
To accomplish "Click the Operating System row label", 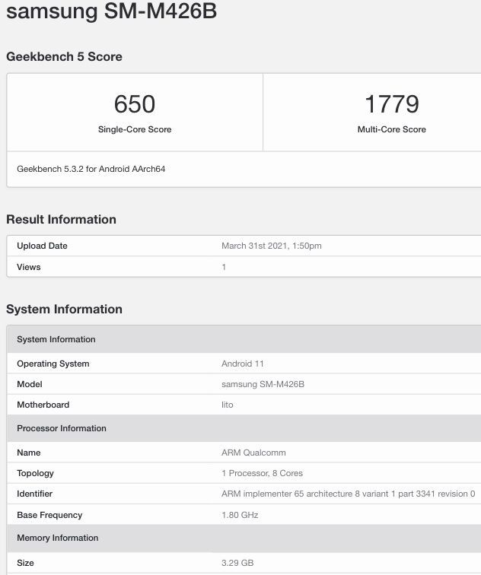I will pos(53,364).
